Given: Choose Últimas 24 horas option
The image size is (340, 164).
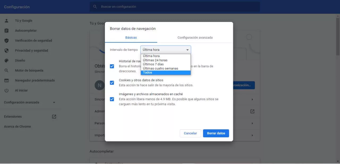Looking at the screenshot, I should 166,60.
